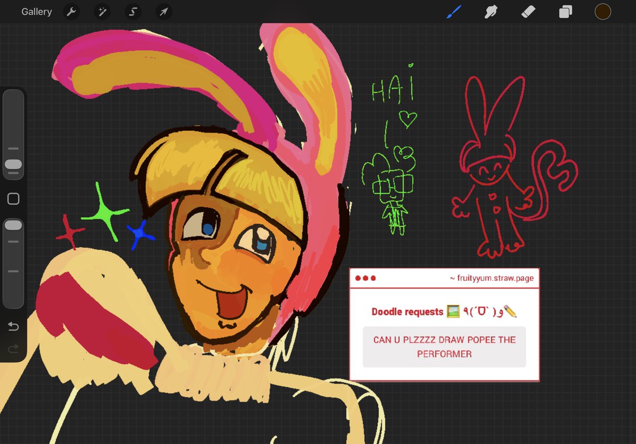
Task: Open the active color picker circle
Action: (603, 12)
